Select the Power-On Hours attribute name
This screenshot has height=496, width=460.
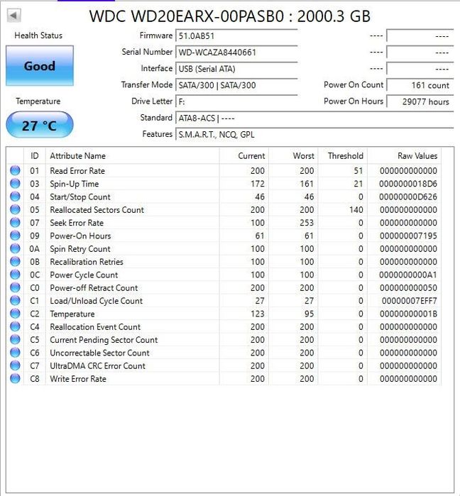tap(80, 236)
